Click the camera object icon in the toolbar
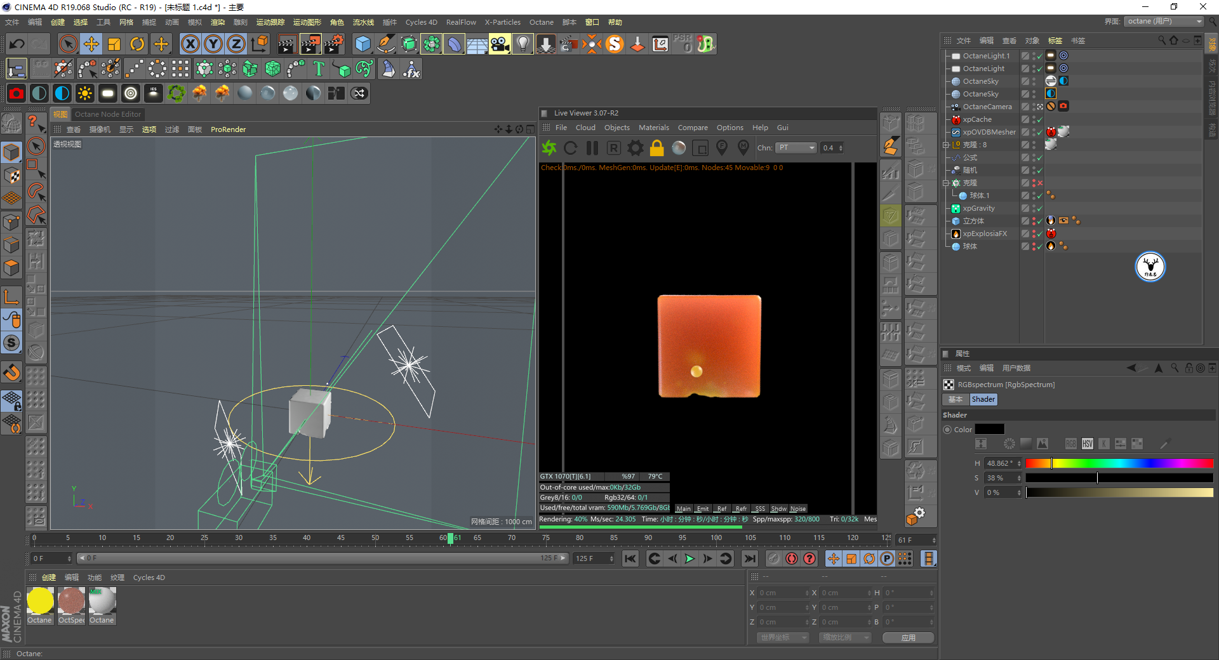The height and width of the screenshot is (660, 1219). click(500, 44)
